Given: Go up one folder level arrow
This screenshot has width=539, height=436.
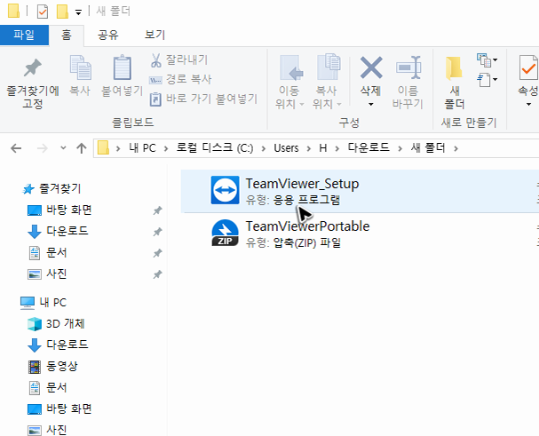Looking at the screenshot, I should [x=82, y=148].
